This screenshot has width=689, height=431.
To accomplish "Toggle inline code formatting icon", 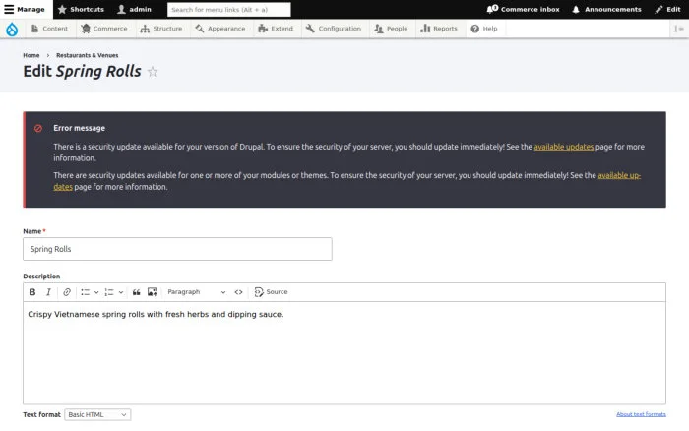I will pos(238,292).
